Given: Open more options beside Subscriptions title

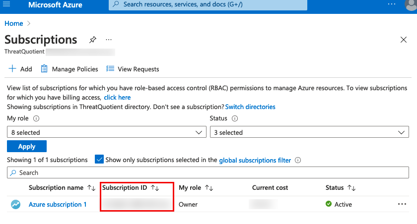Looking at the screenshot, I should 109,40.
